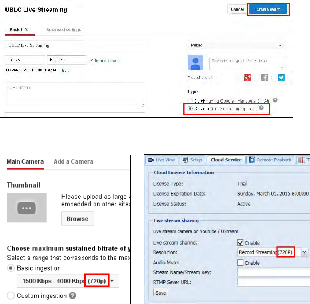Click the event title field 'UBLC Live Streaming'
The image size is (310, 304).
click(75, 45)
